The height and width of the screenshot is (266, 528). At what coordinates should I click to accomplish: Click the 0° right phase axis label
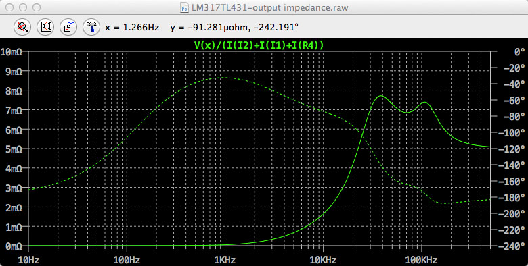pyautogui.click(x=519, y=52)
